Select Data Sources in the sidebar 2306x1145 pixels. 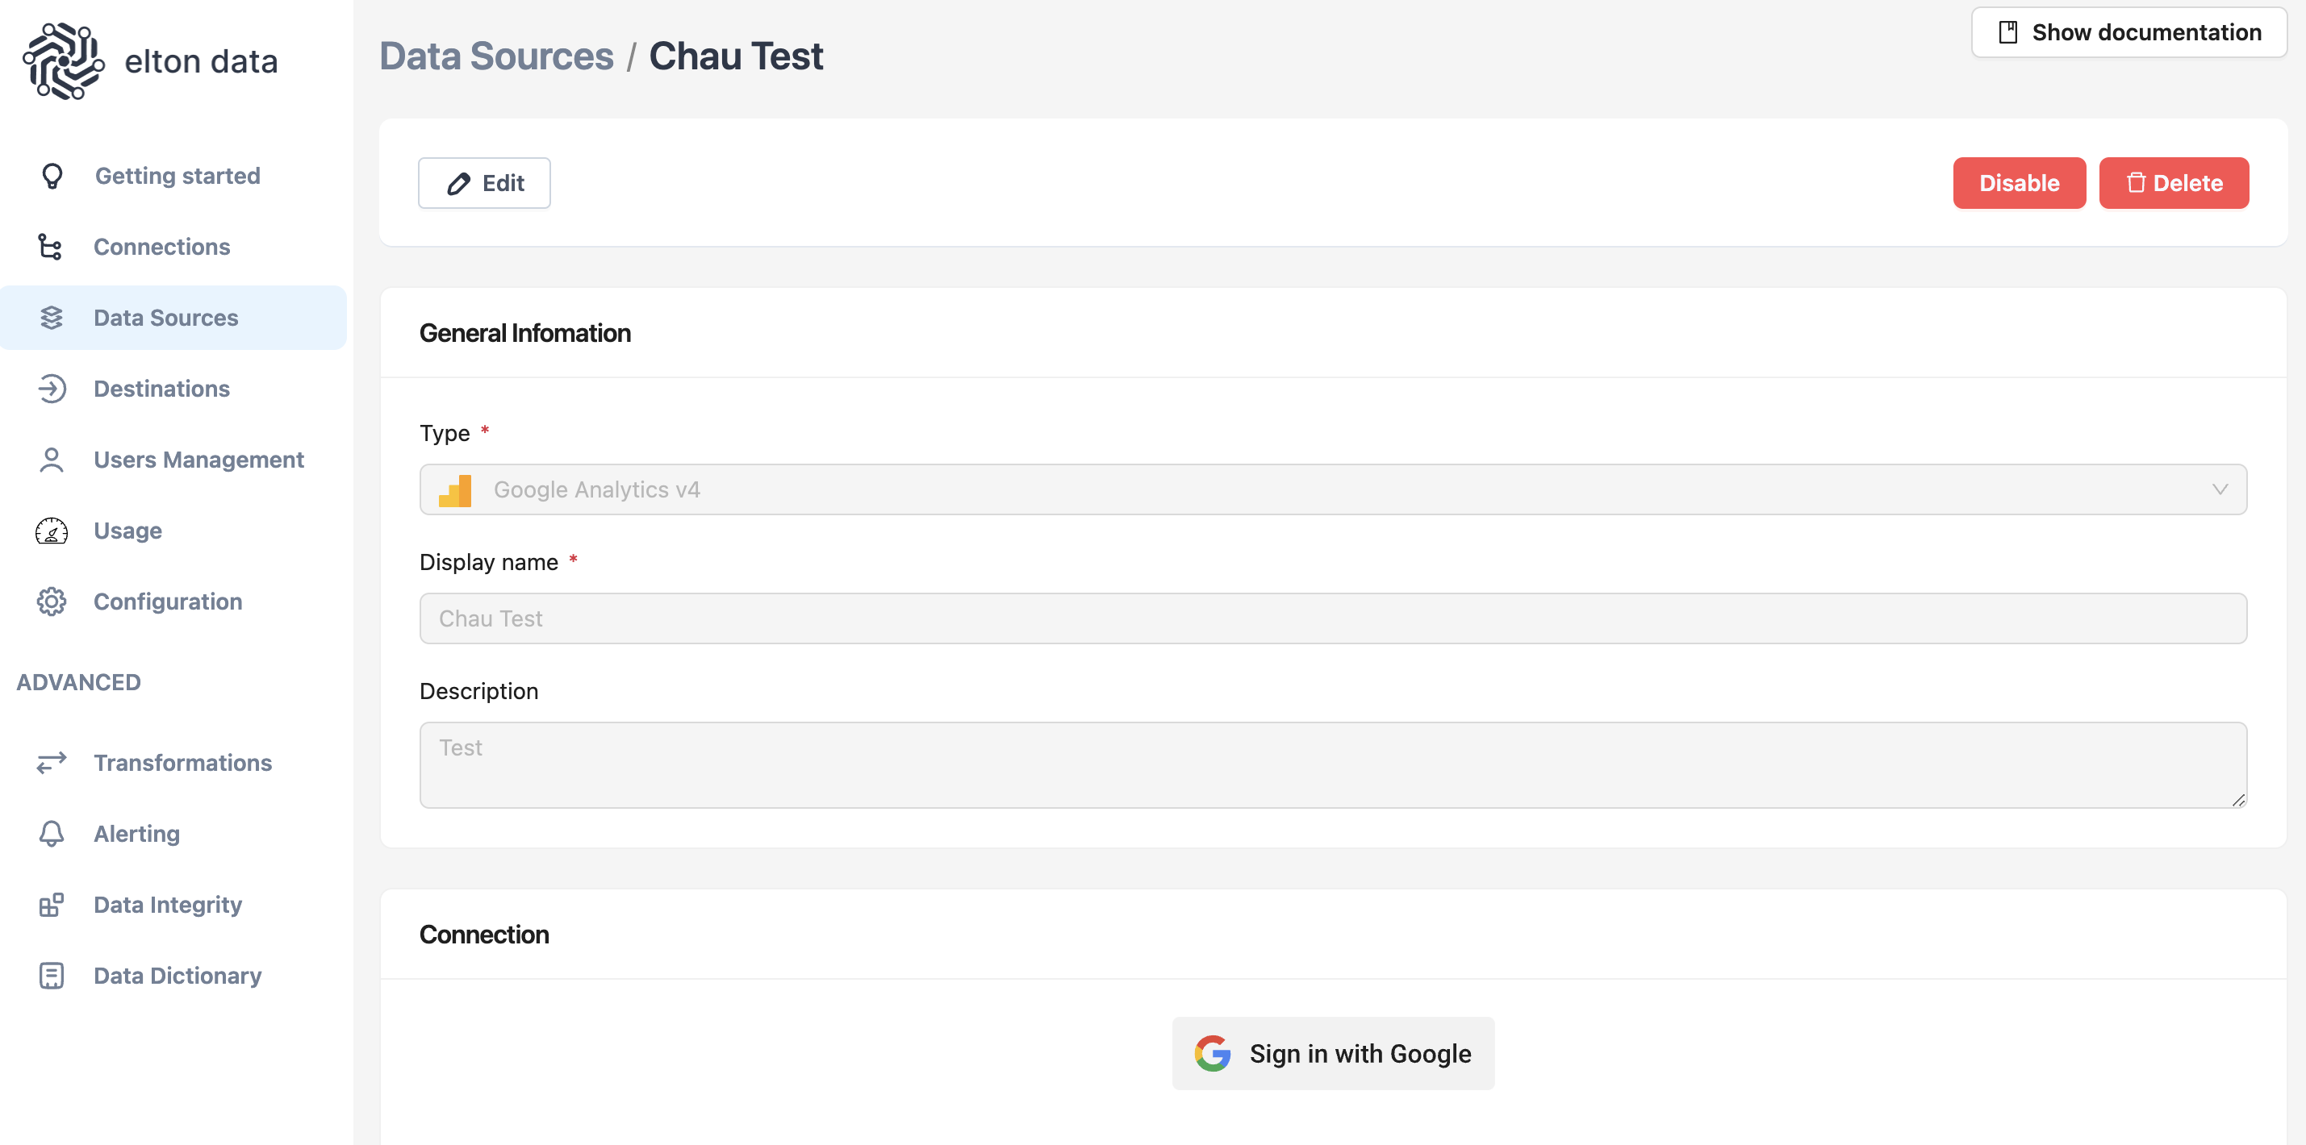[165, 318]
